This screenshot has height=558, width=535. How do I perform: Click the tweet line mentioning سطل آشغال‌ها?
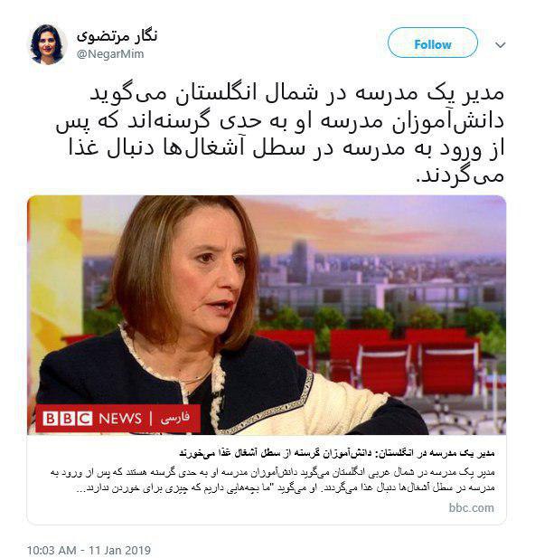tap(286, 148)
